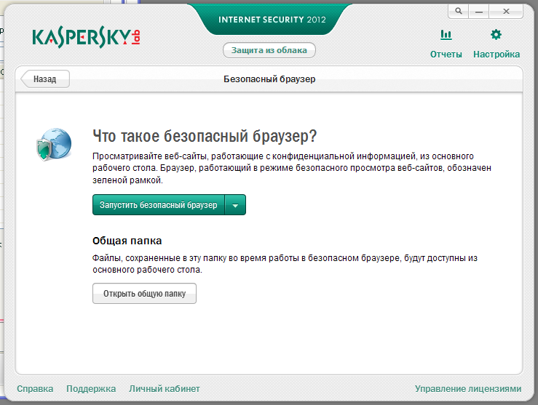Click the safe browser globe shield icon

tap(54, 144)
